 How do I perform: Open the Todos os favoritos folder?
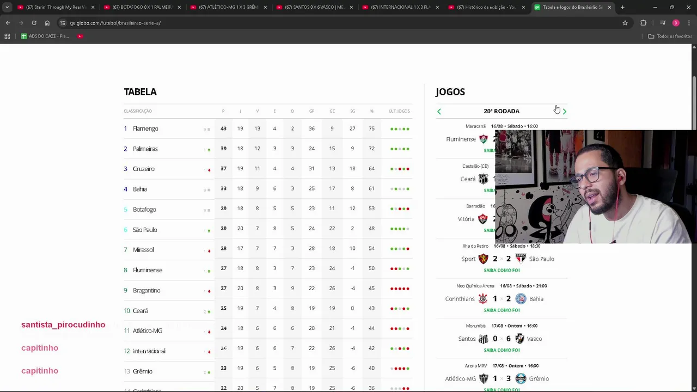pos(670,36)
